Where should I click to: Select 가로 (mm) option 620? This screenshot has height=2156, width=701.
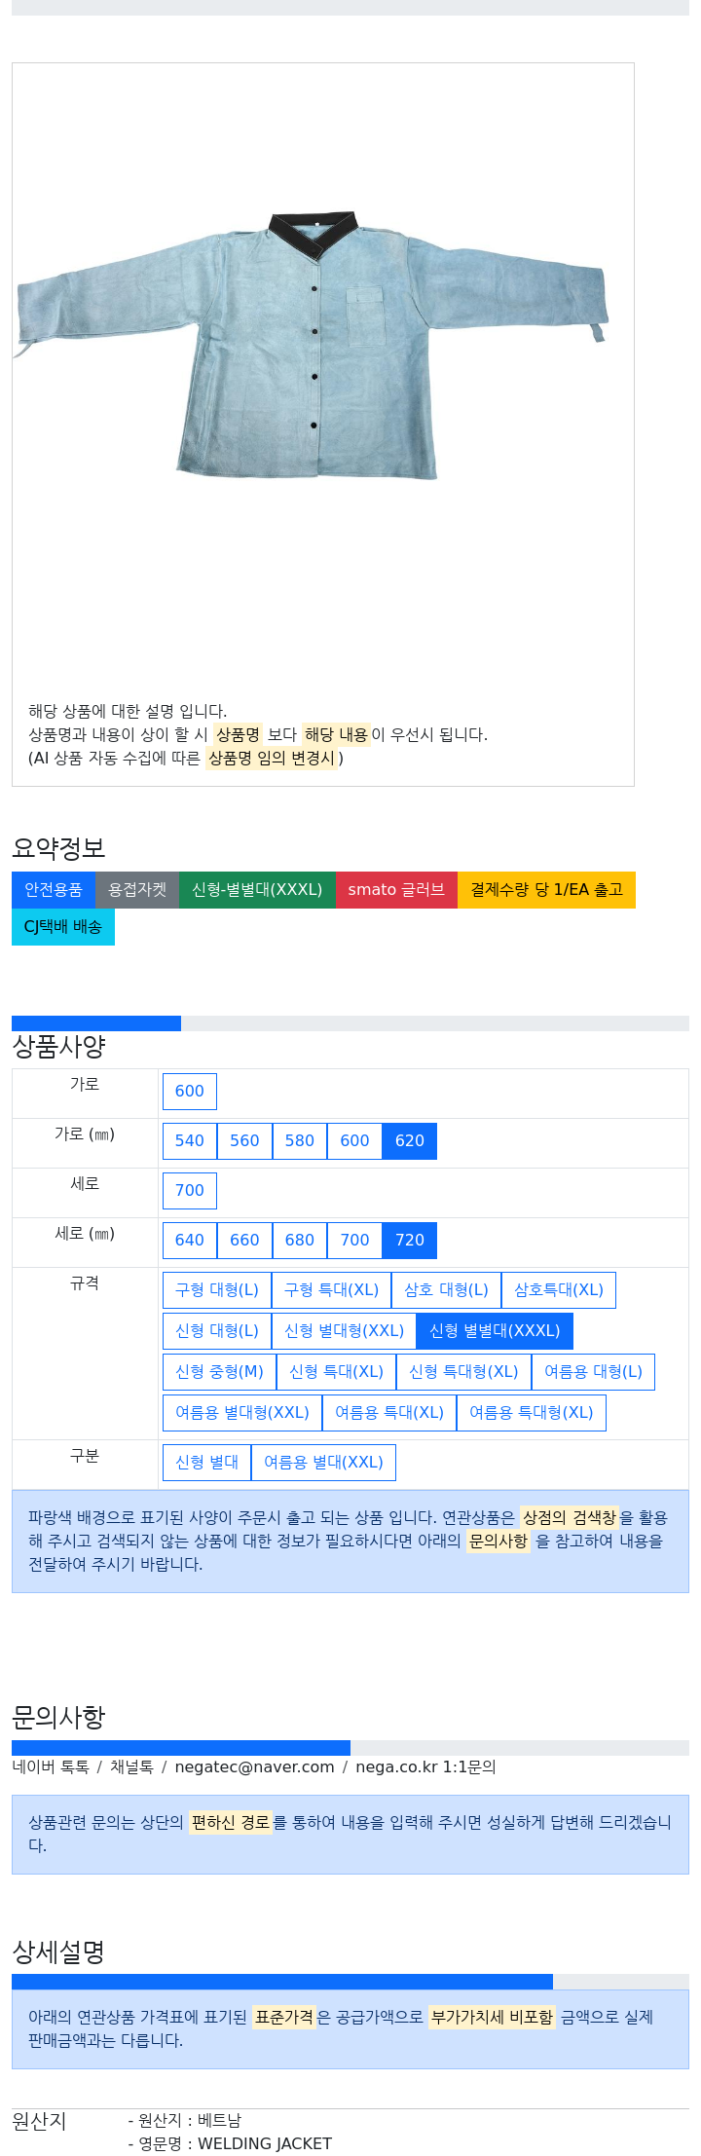coord(410,1141)
